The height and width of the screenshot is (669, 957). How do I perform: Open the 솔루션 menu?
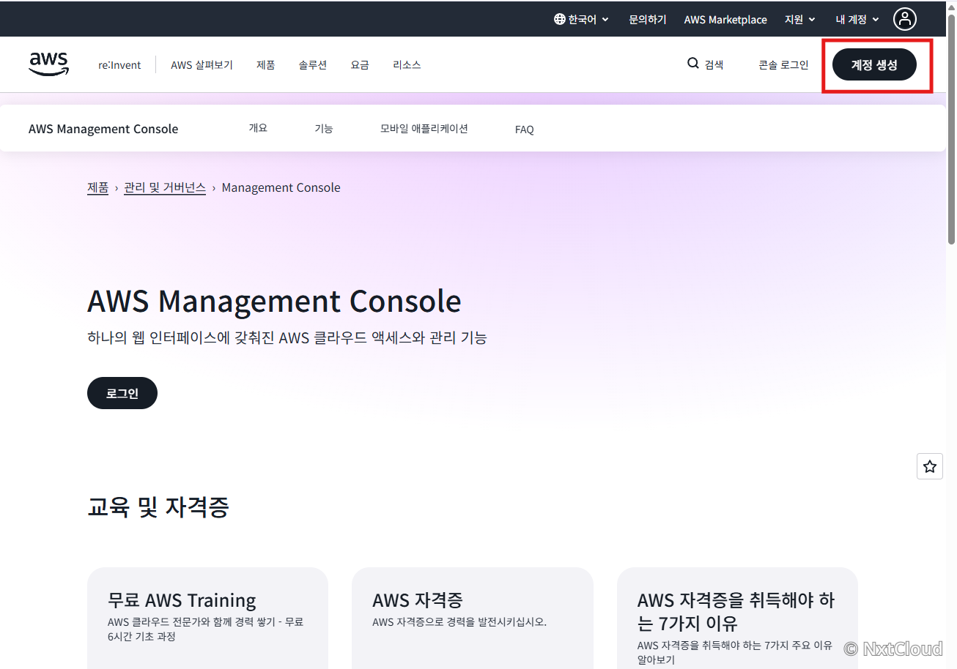(313, 65)
